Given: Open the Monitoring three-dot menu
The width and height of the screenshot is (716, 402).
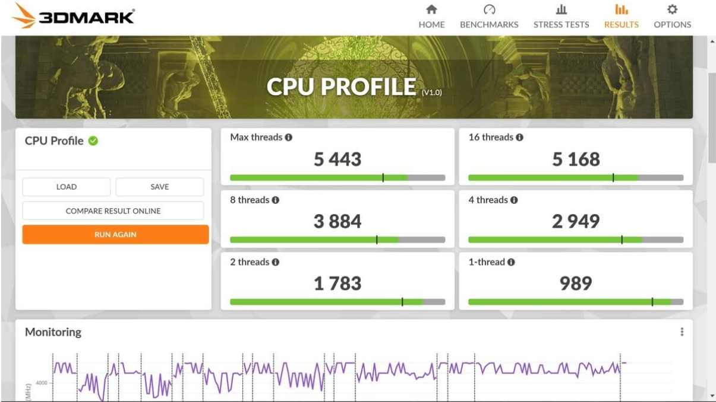Looking at the screenshot, I should (x=682, y=332).
